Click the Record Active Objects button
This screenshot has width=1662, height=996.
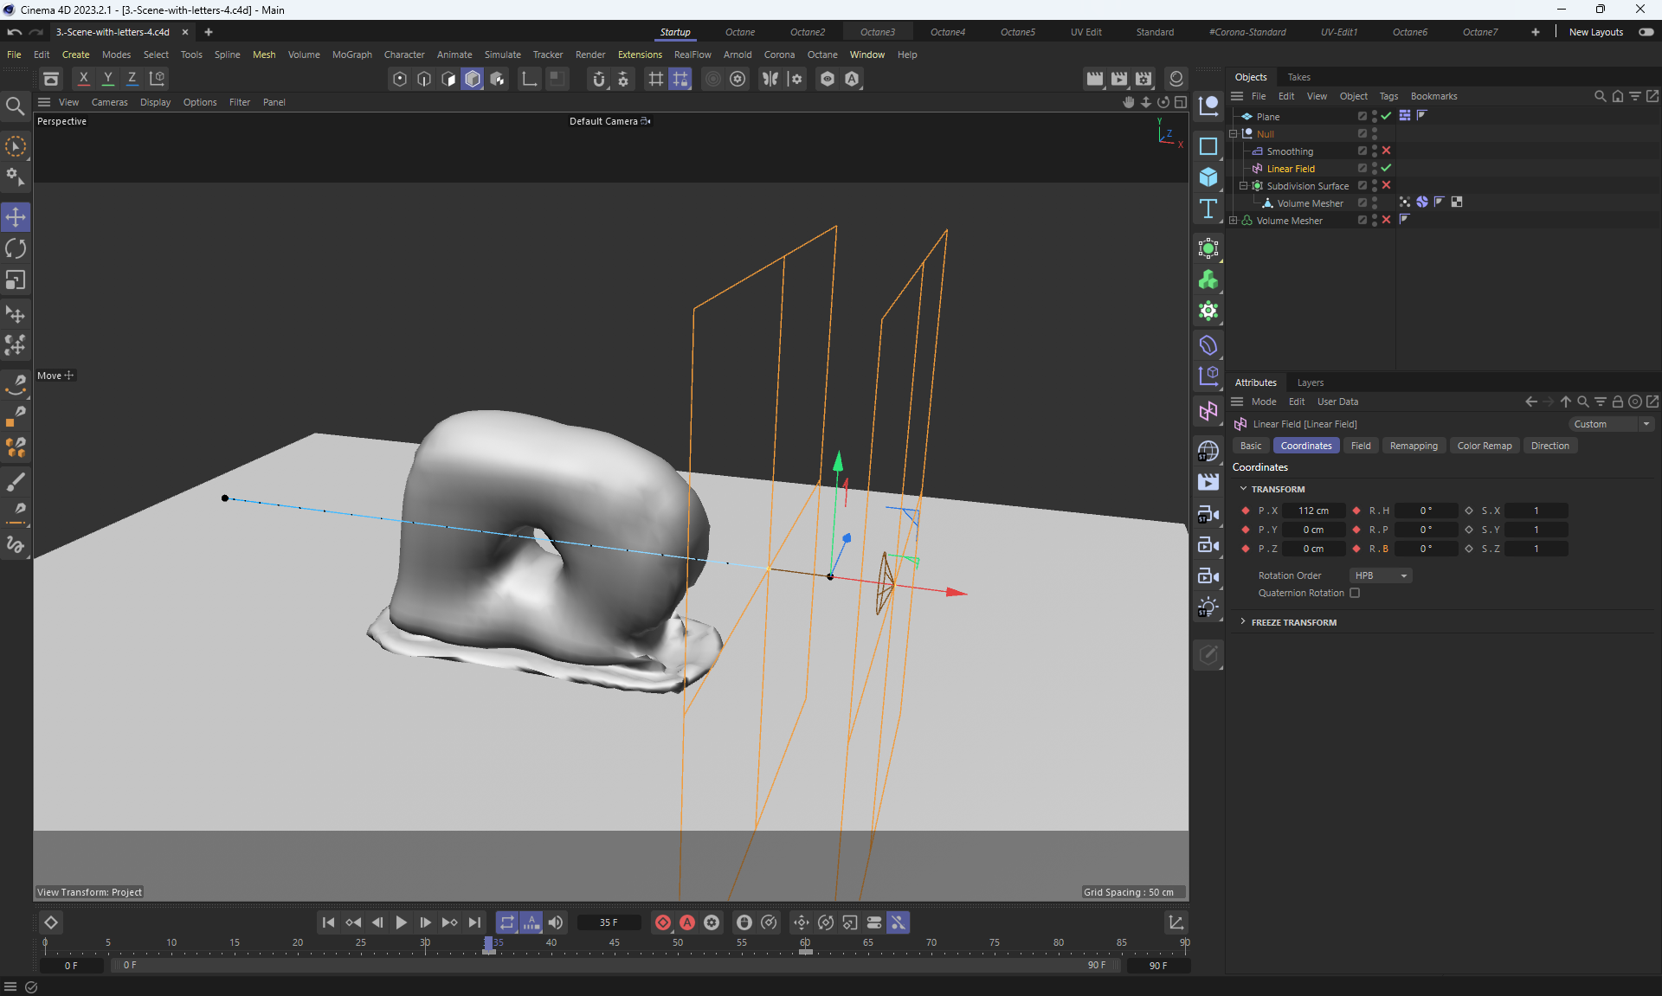click(663, 922)
